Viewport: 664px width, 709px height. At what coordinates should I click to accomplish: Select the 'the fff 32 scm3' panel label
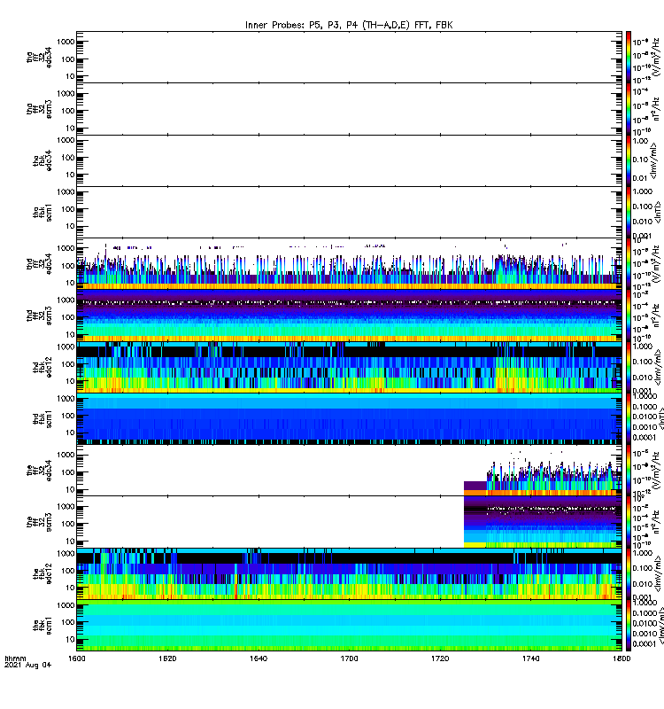pyautogui.click(x=39, y=522)
